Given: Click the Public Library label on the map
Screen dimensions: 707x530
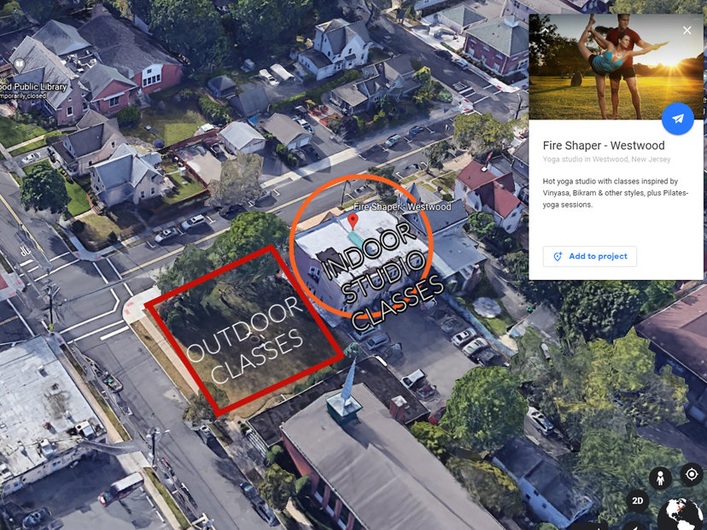Looking at the screenshot, I should pos(34,86).
